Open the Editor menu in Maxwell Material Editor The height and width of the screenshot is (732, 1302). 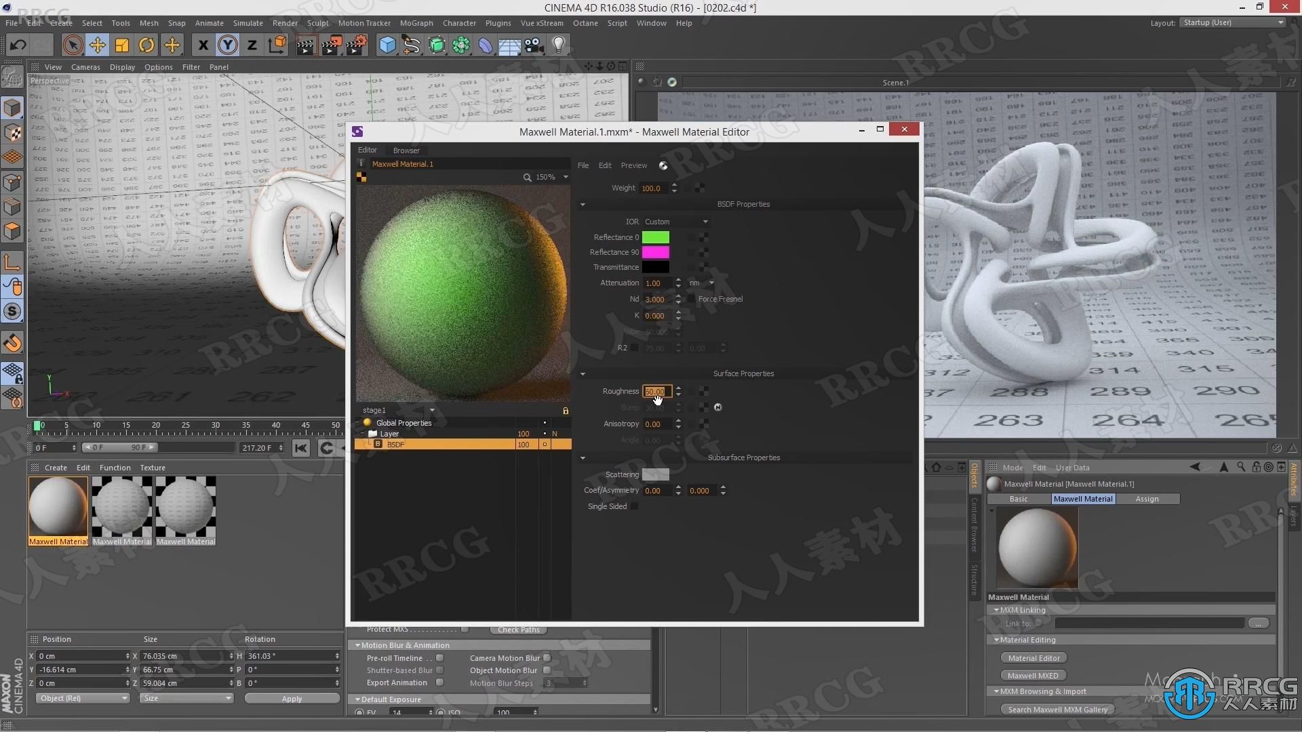click(x=368, y=149)
